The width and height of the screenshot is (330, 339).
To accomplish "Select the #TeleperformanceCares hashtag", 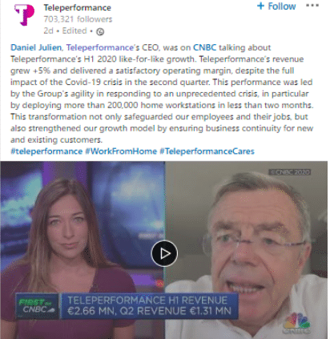I will coord(207,151).
